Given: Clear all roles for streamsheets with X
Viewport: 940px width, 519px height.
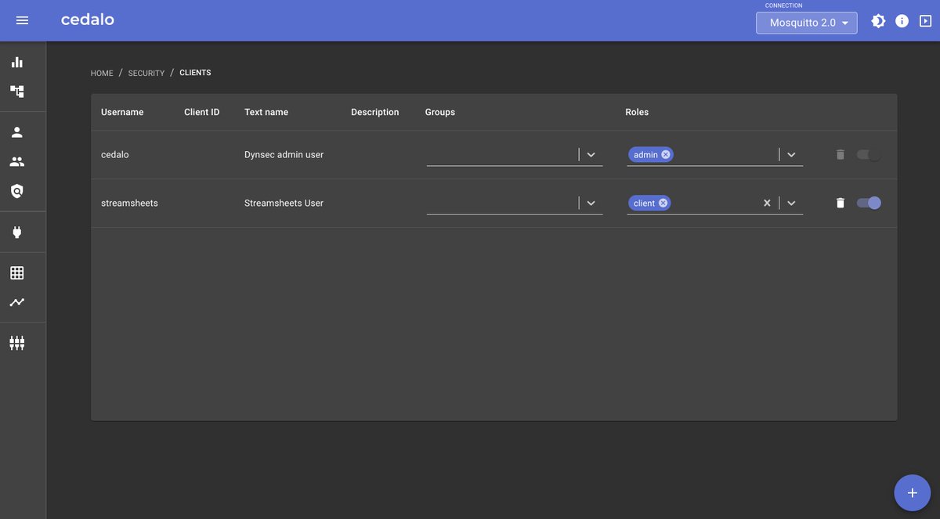Looking at the screenshot, I should point(767,203).
